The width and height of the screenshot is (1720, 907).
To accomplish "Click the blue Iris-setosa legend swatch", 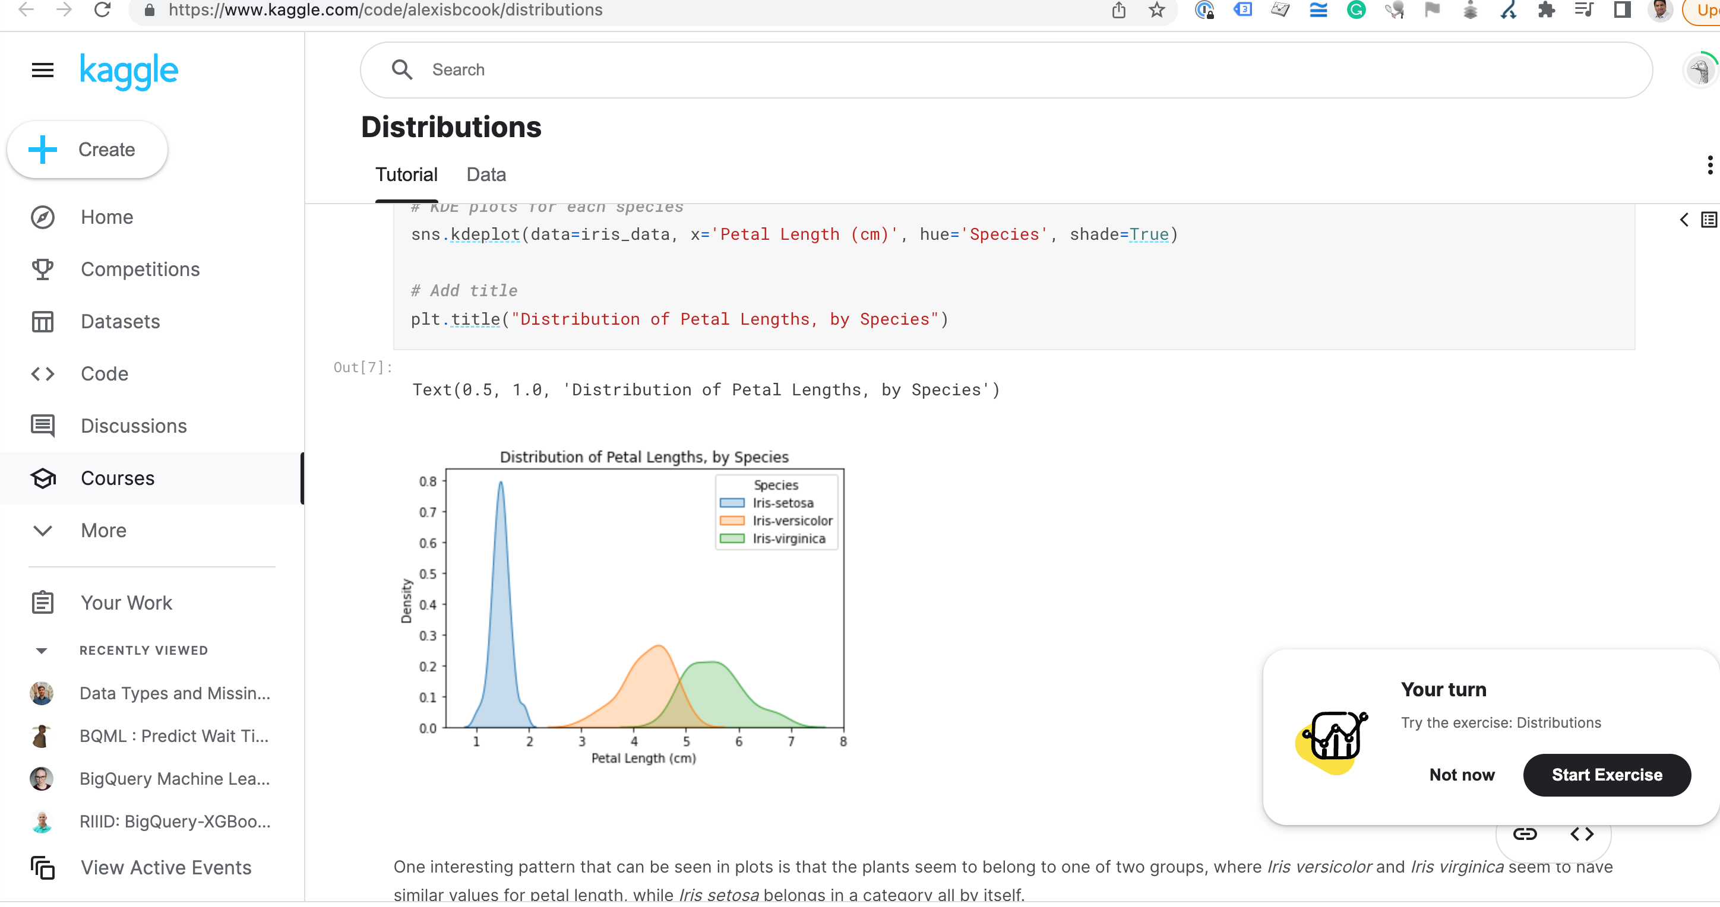I will 732,503.
